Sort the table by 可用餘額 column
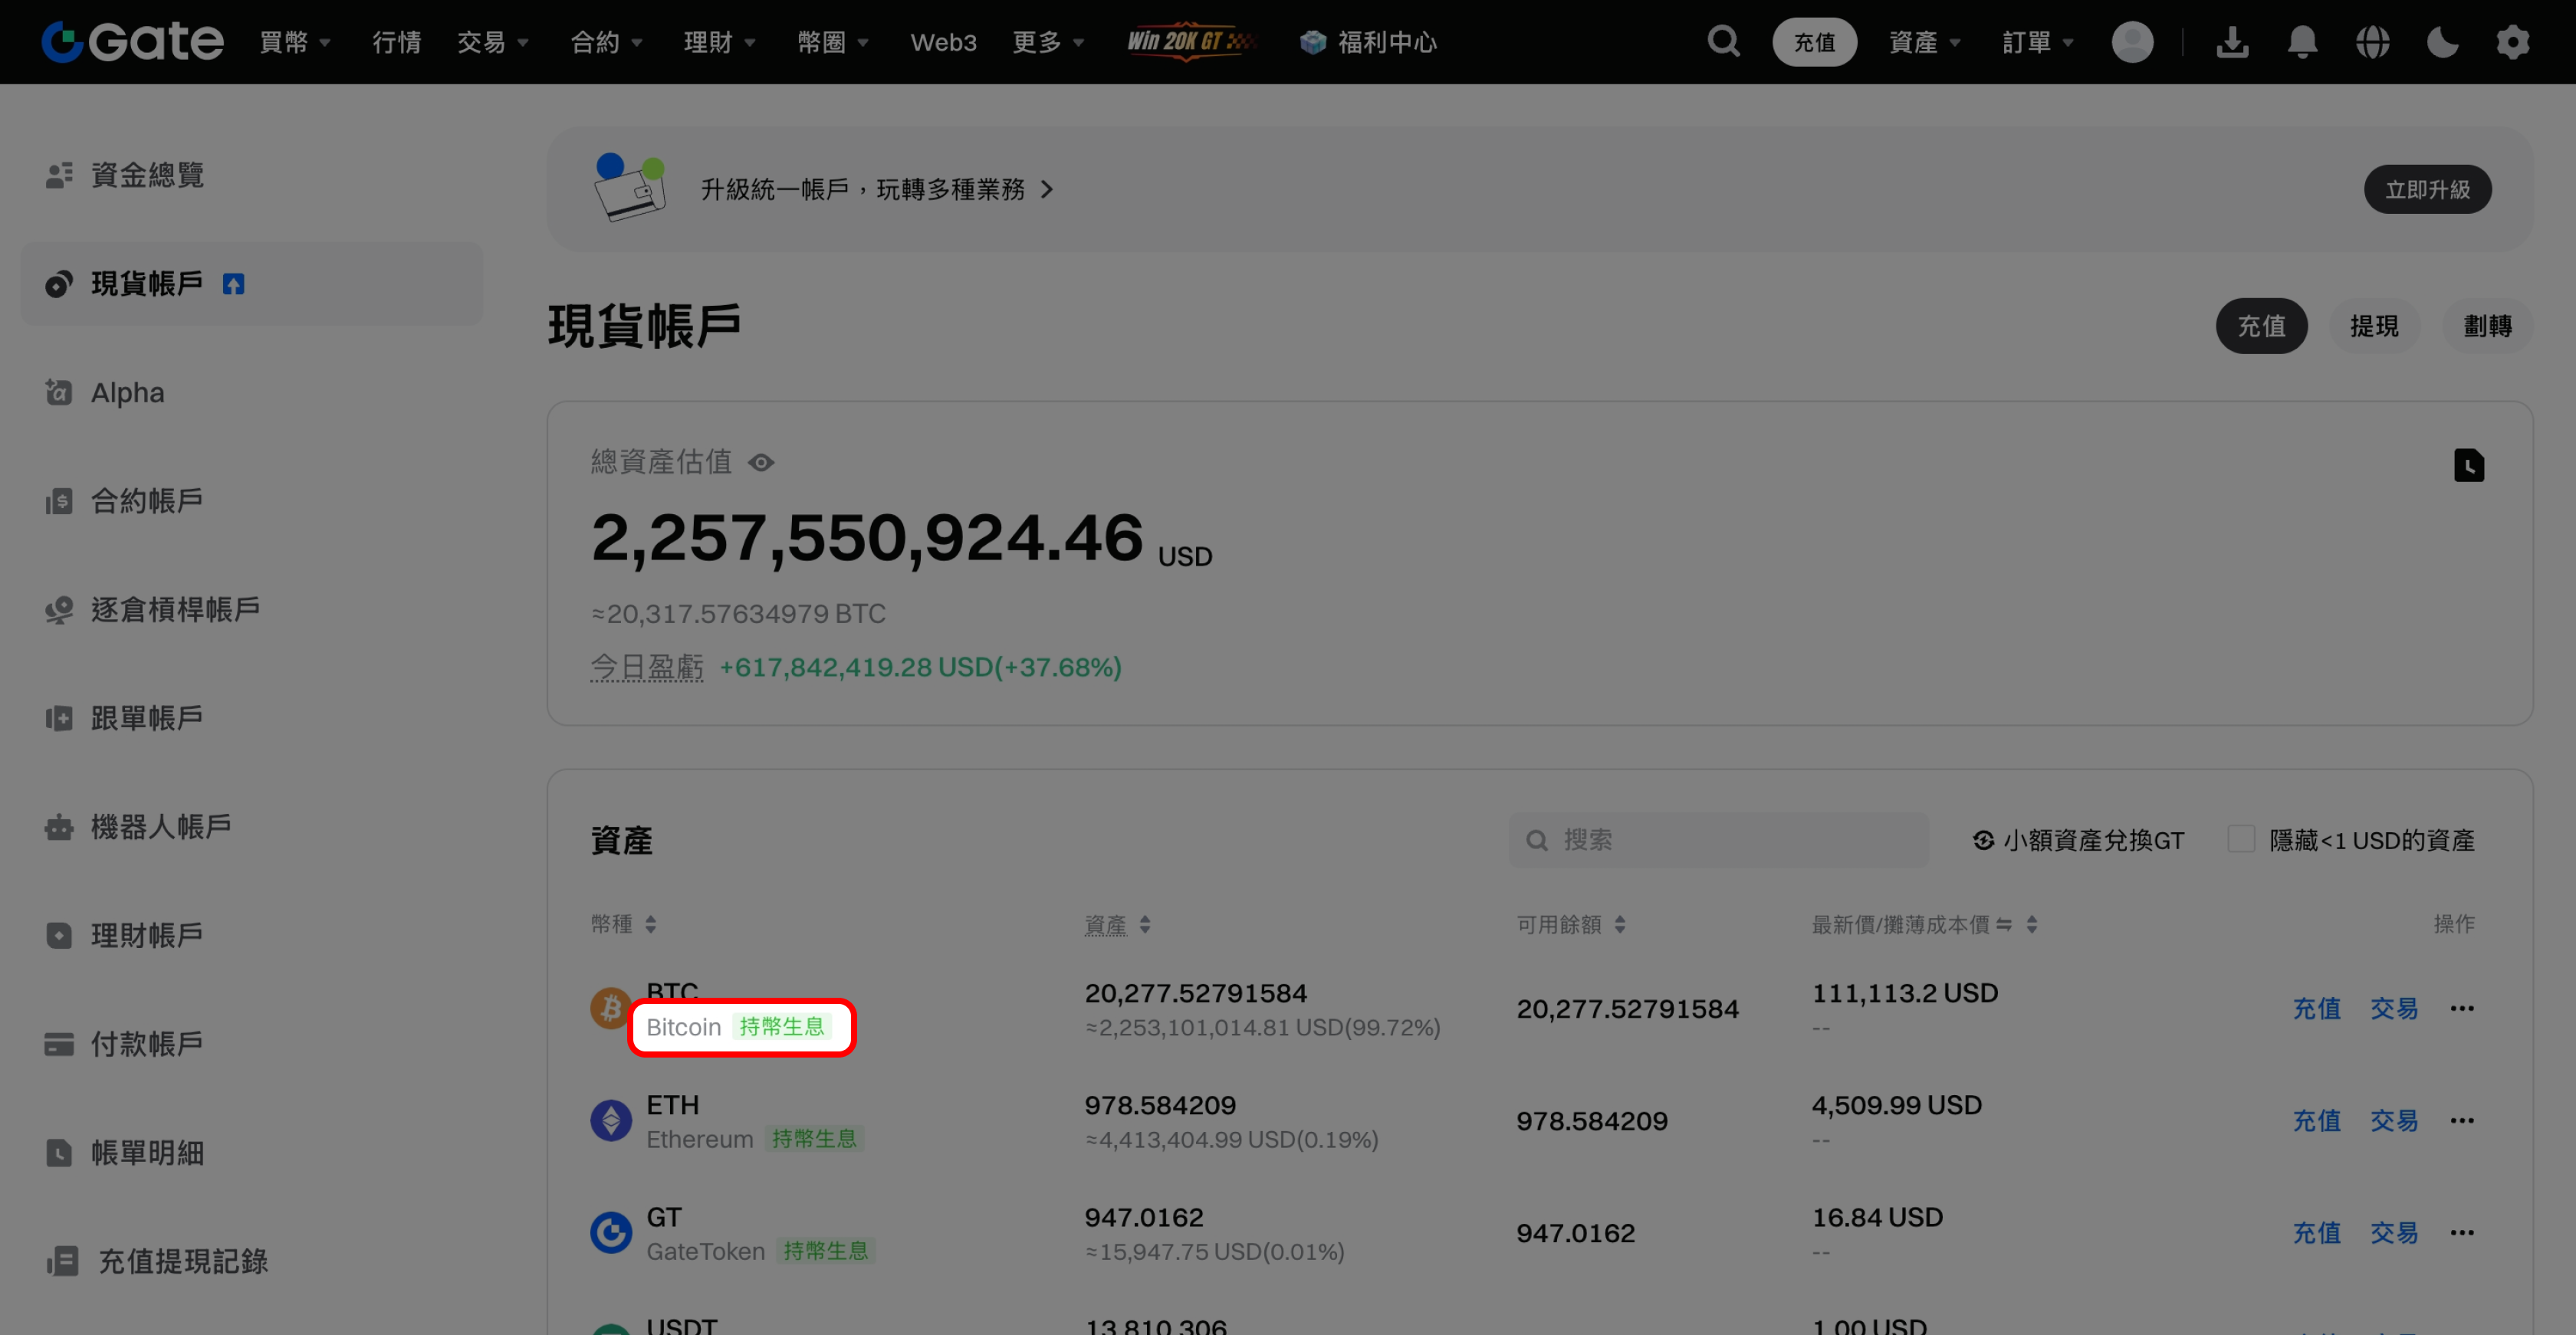 1619,924
